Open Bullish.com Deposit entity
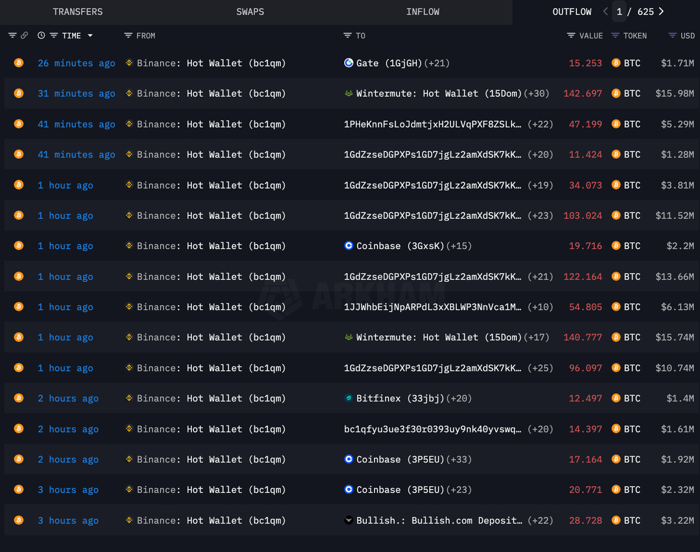Image resolution: width=700 pixels, height=552 pixels. 439,520
